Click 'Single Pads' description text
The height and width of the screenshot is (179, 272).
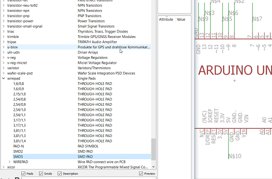(87, 78)
